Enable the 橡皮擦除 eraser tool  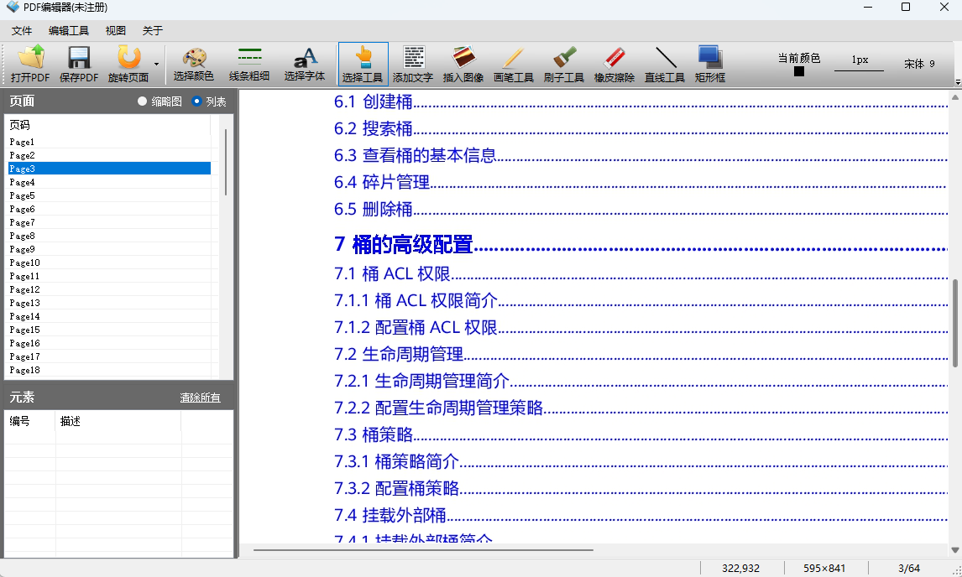tap(614, 64)
